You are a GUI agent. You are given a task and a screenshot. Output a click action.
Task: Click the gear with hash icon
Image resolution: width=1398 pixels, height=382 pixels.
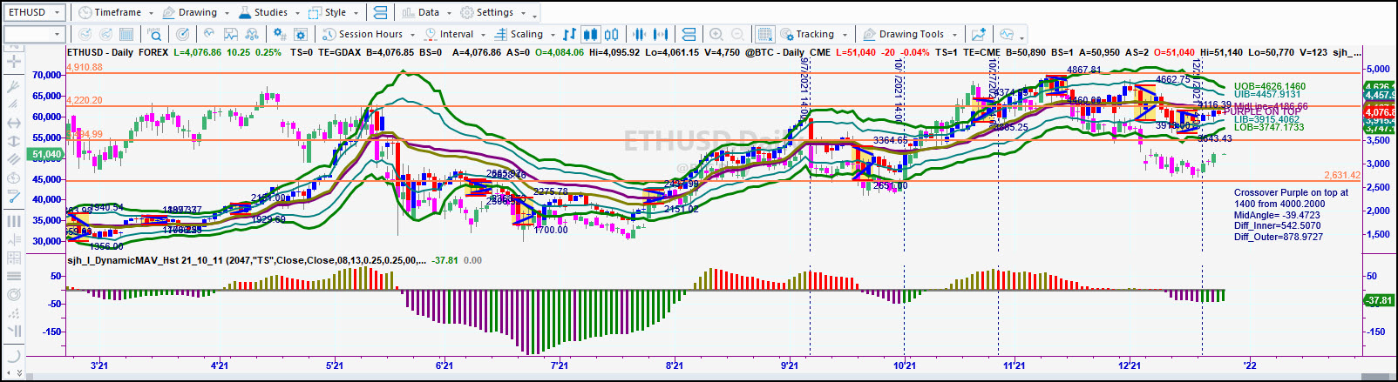279,34
